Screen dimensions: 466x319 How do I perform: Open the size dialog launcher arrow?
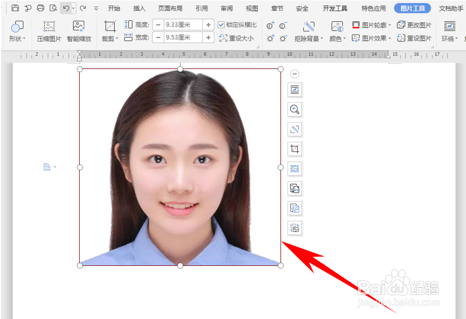pyautogui.click(x=258, y=47)
